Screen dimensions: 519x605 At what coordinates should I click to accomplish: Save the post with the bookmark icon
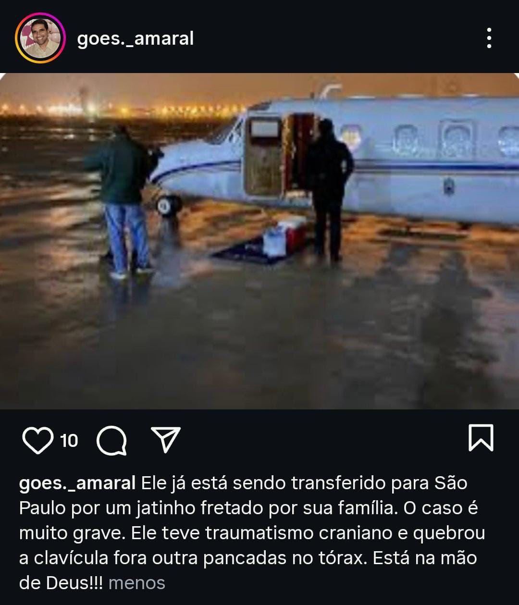(481, 437)
